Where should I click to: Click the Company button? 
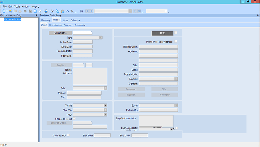tap(165, 94)
